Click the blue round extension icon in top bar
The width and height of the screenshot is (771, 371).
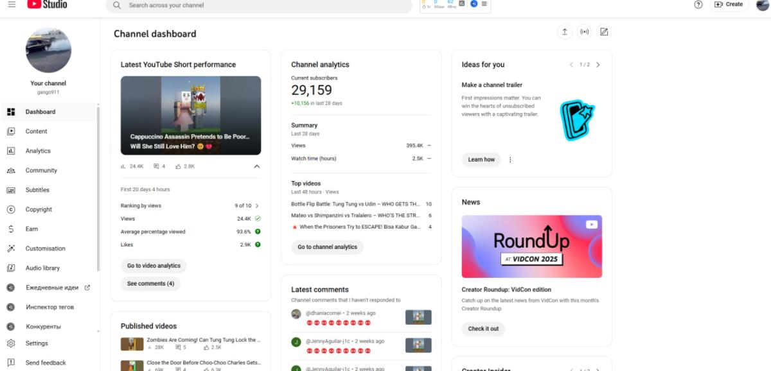pos(474,3)
